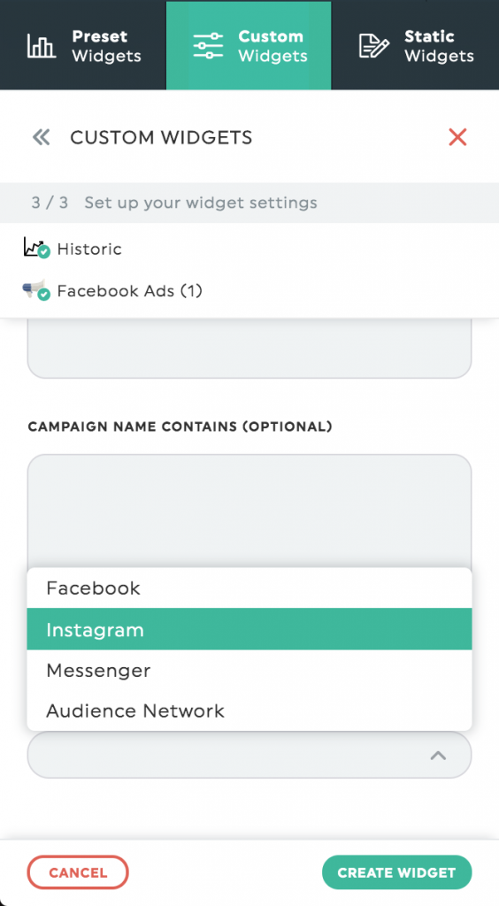The height and width of the screenshot is (906, 499).
Task: Collapse dropdown using the up chevron
Action: [x=438, y=756]
